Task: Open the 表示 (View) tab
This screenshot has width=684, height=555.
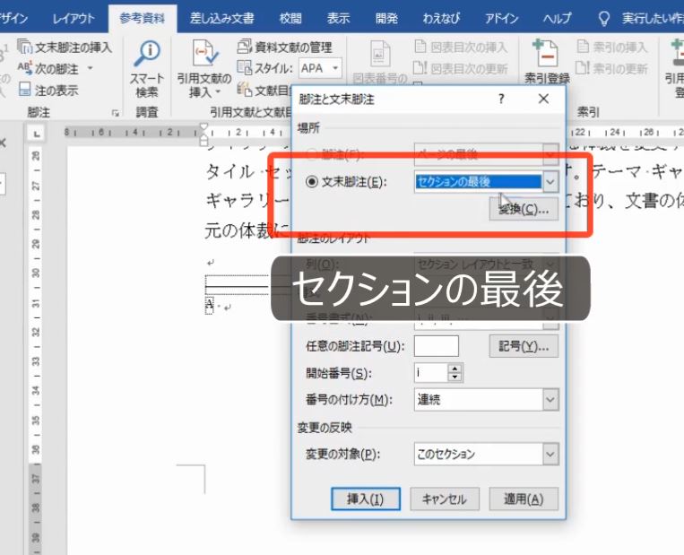Action: [339, 18]
